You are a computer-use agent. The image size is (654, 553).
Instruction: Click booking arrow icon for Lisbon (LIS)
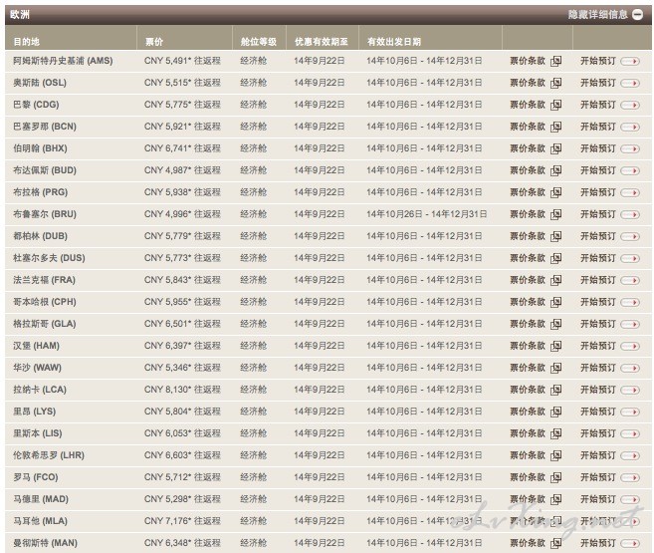point(630,433)
